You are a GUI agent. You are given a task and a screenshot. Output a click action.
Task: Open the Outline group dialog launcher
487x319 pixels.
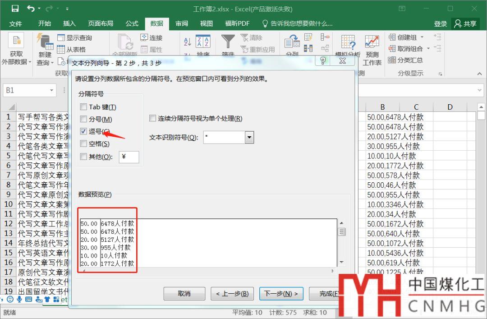coord(441,74)
